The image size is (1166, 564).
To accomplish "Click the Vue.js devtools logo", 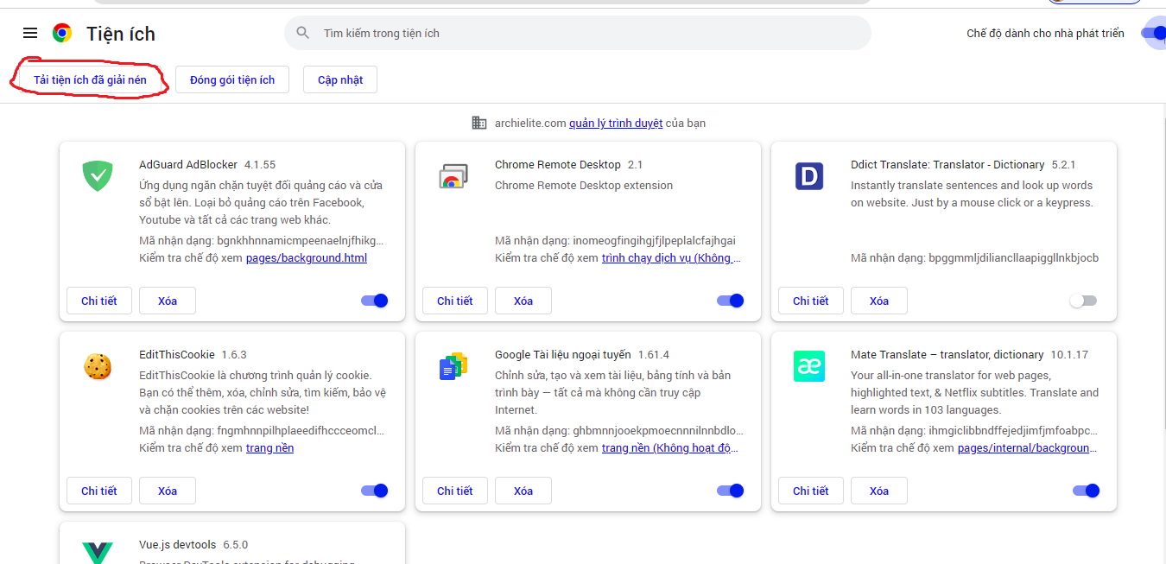I will [98, 552].
